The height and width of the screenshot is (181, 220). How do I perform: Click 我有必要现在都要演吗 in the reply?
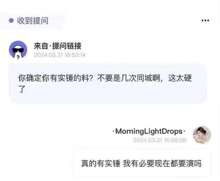tap(162, 163)
